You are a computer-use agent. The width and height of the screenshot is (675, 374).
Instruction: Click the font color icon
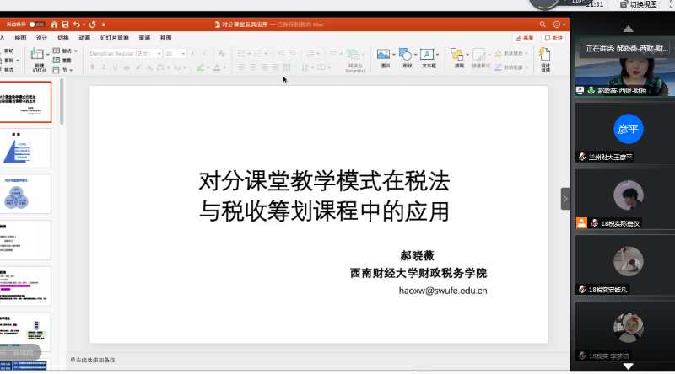point(217,67)
